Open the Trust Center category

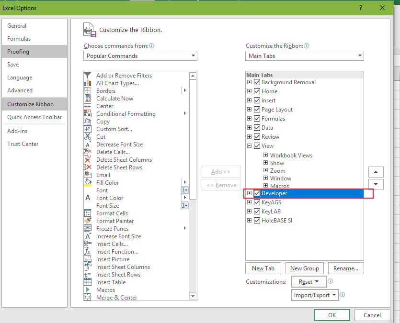coord(34,144)
